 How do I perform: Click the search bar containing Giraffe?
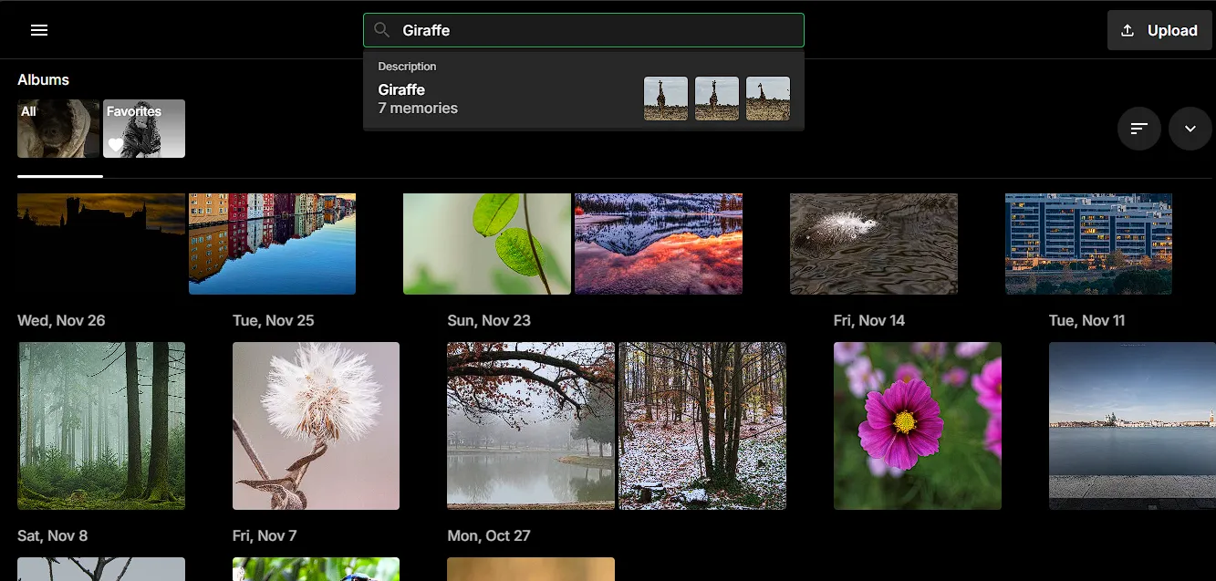click(x=584, y=29)
